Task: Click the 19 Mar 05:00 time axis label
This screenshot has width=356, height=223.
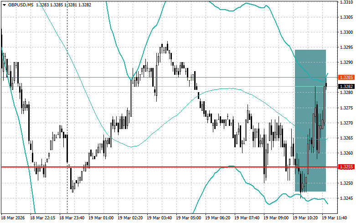Action: click(x=188, y=218)
